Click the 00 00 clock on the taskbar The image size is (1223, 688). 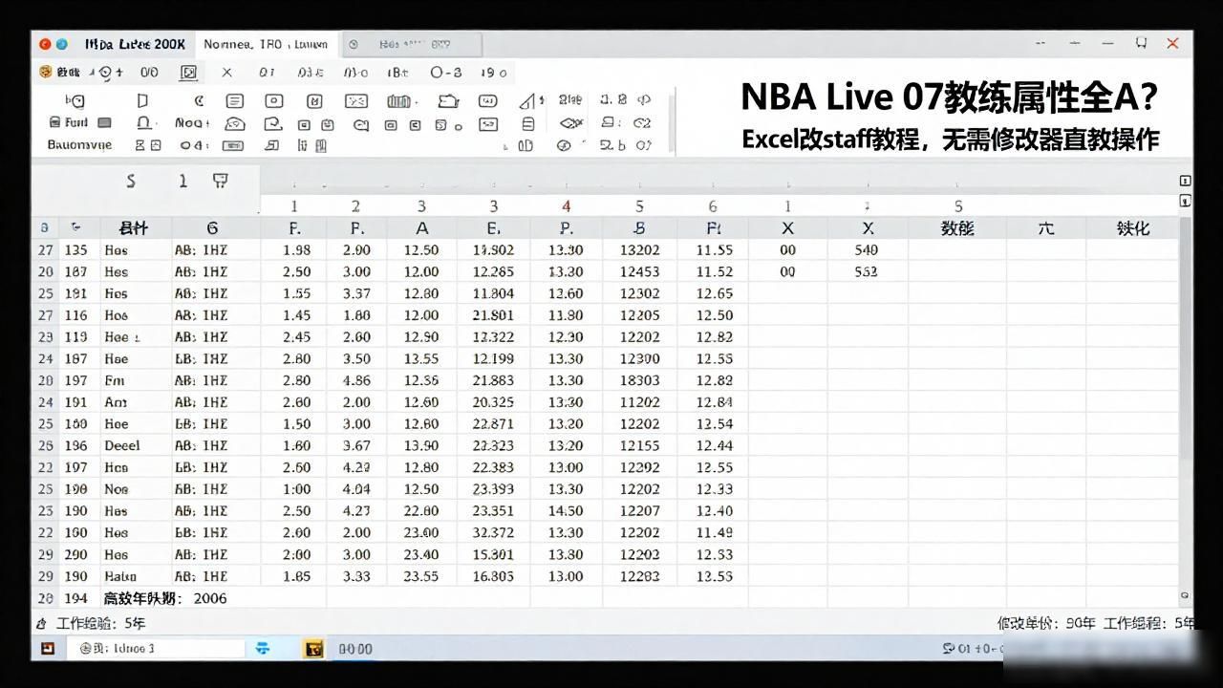[354, 649]
